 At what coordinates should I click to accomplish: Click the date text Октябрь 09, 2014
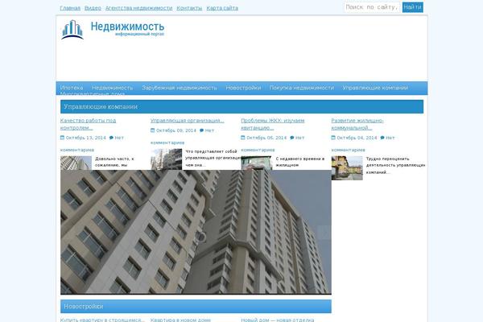point(176,130)
